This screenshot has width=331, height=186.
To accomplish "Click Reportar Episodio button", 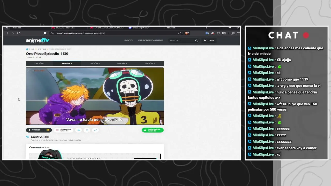I will point(64,130).
